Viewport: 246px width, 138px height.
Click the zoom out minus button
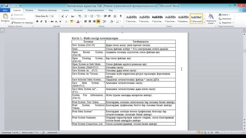(x=223, y=133)
